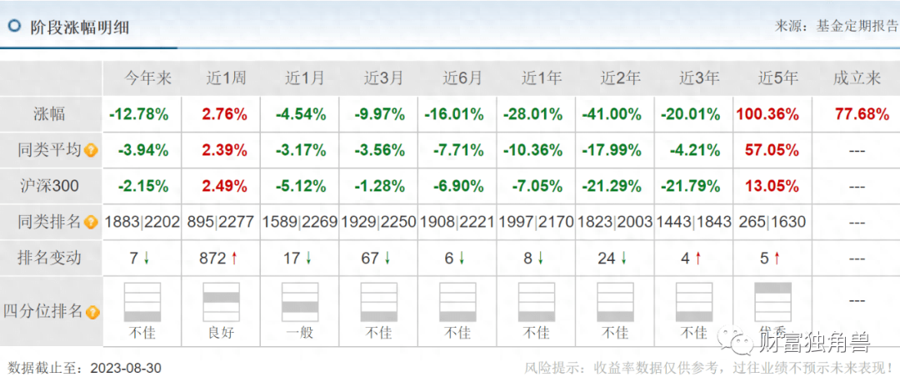
Task: Click the 57.05% peer average value
Action: (x=772, y=151)
